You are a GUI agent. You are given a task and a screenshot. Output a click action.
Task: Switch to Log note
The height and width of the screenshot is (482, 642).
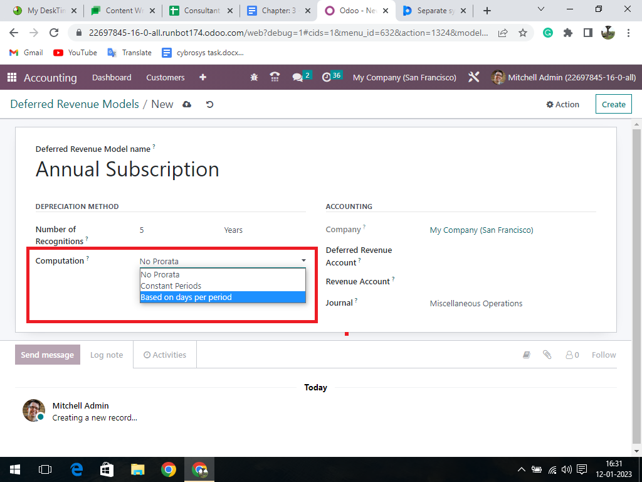tap(107, 355)
